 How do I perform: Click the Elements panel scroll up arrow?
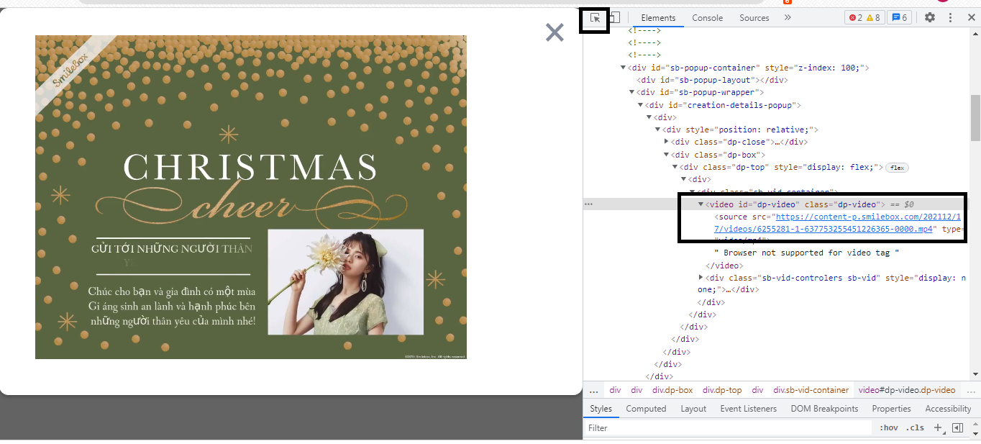point(975,33)
